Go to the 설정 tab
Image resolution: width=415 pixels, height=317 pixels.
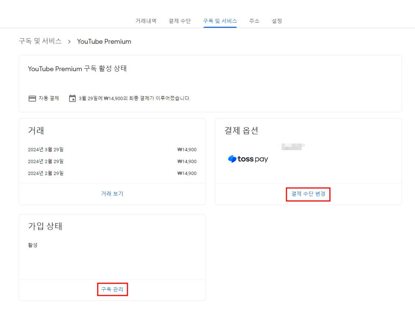point(277,21)
